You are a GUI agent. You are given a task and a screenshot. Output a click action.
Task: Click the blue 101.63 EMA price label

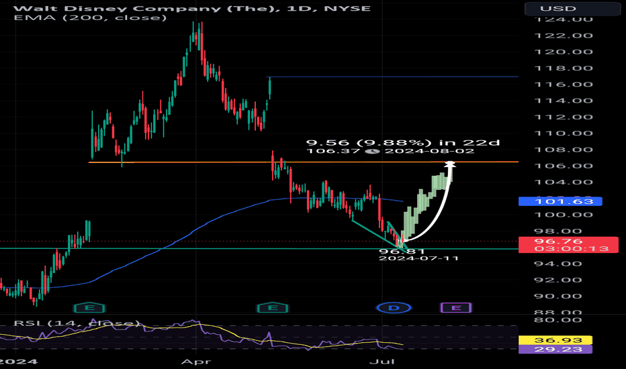coord(560,201)
